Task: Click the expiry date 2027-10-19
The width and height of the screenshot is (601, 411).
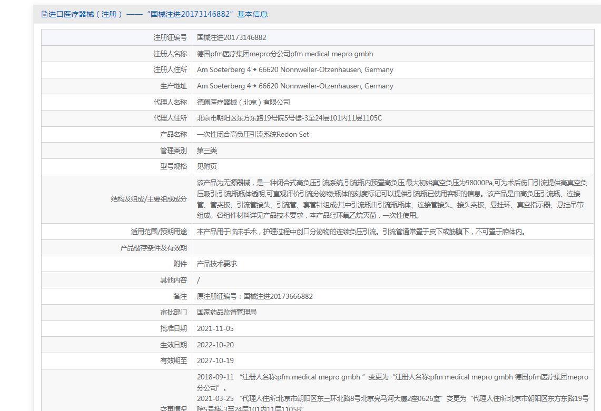Action: [215, 360]
